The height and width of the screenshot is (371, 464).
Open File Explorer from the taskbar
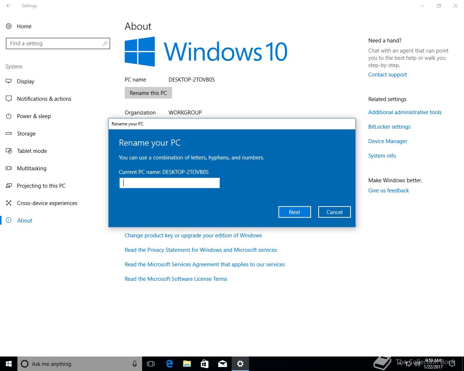coord(187,364)
